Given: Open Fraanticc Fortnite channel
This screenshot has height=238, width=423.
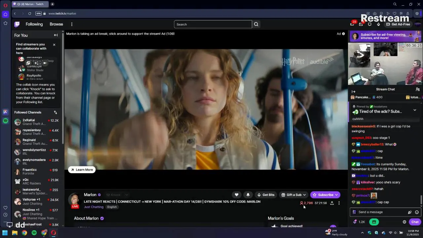Looking at the screenshot, I should click(x=36, y=172).
